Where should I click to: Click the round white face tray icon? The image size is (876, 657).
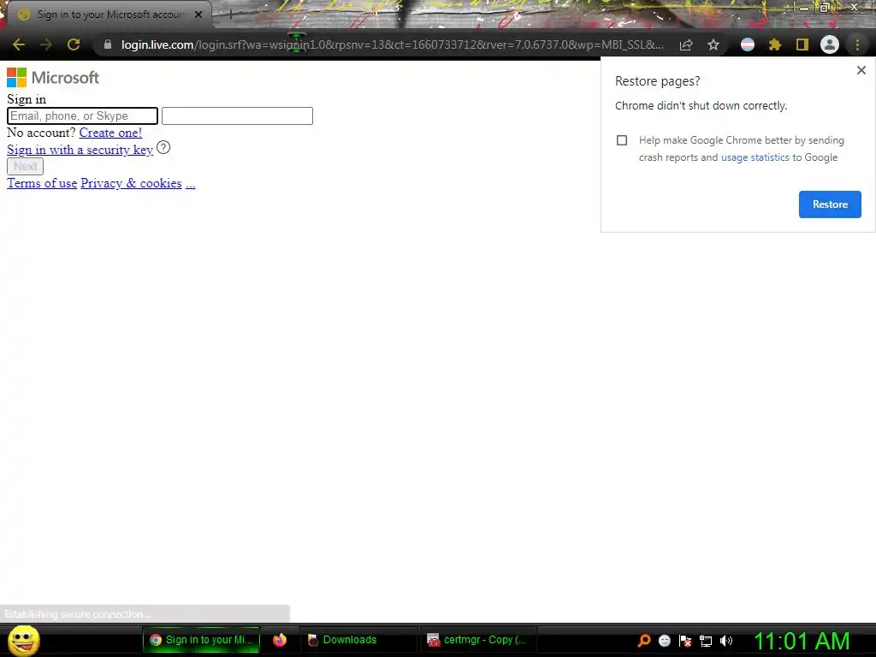[x=665, y=641]
